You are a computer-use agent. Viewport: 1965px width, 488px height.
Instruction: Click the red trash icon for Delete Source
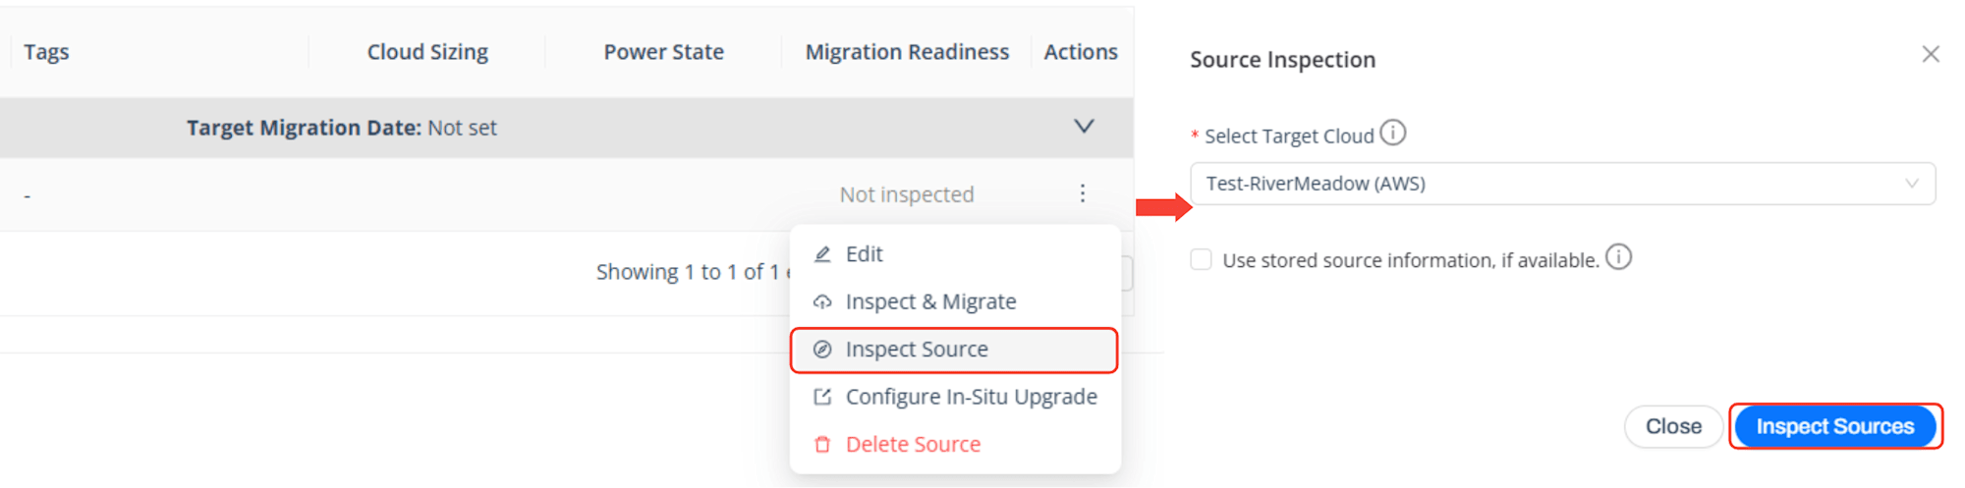[822, 445]
